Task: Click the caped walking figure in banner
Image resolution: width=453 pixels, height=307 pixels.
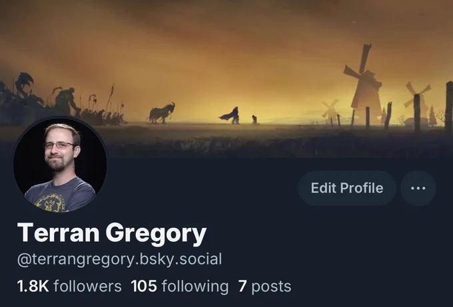Action: [x=231, y=116]
